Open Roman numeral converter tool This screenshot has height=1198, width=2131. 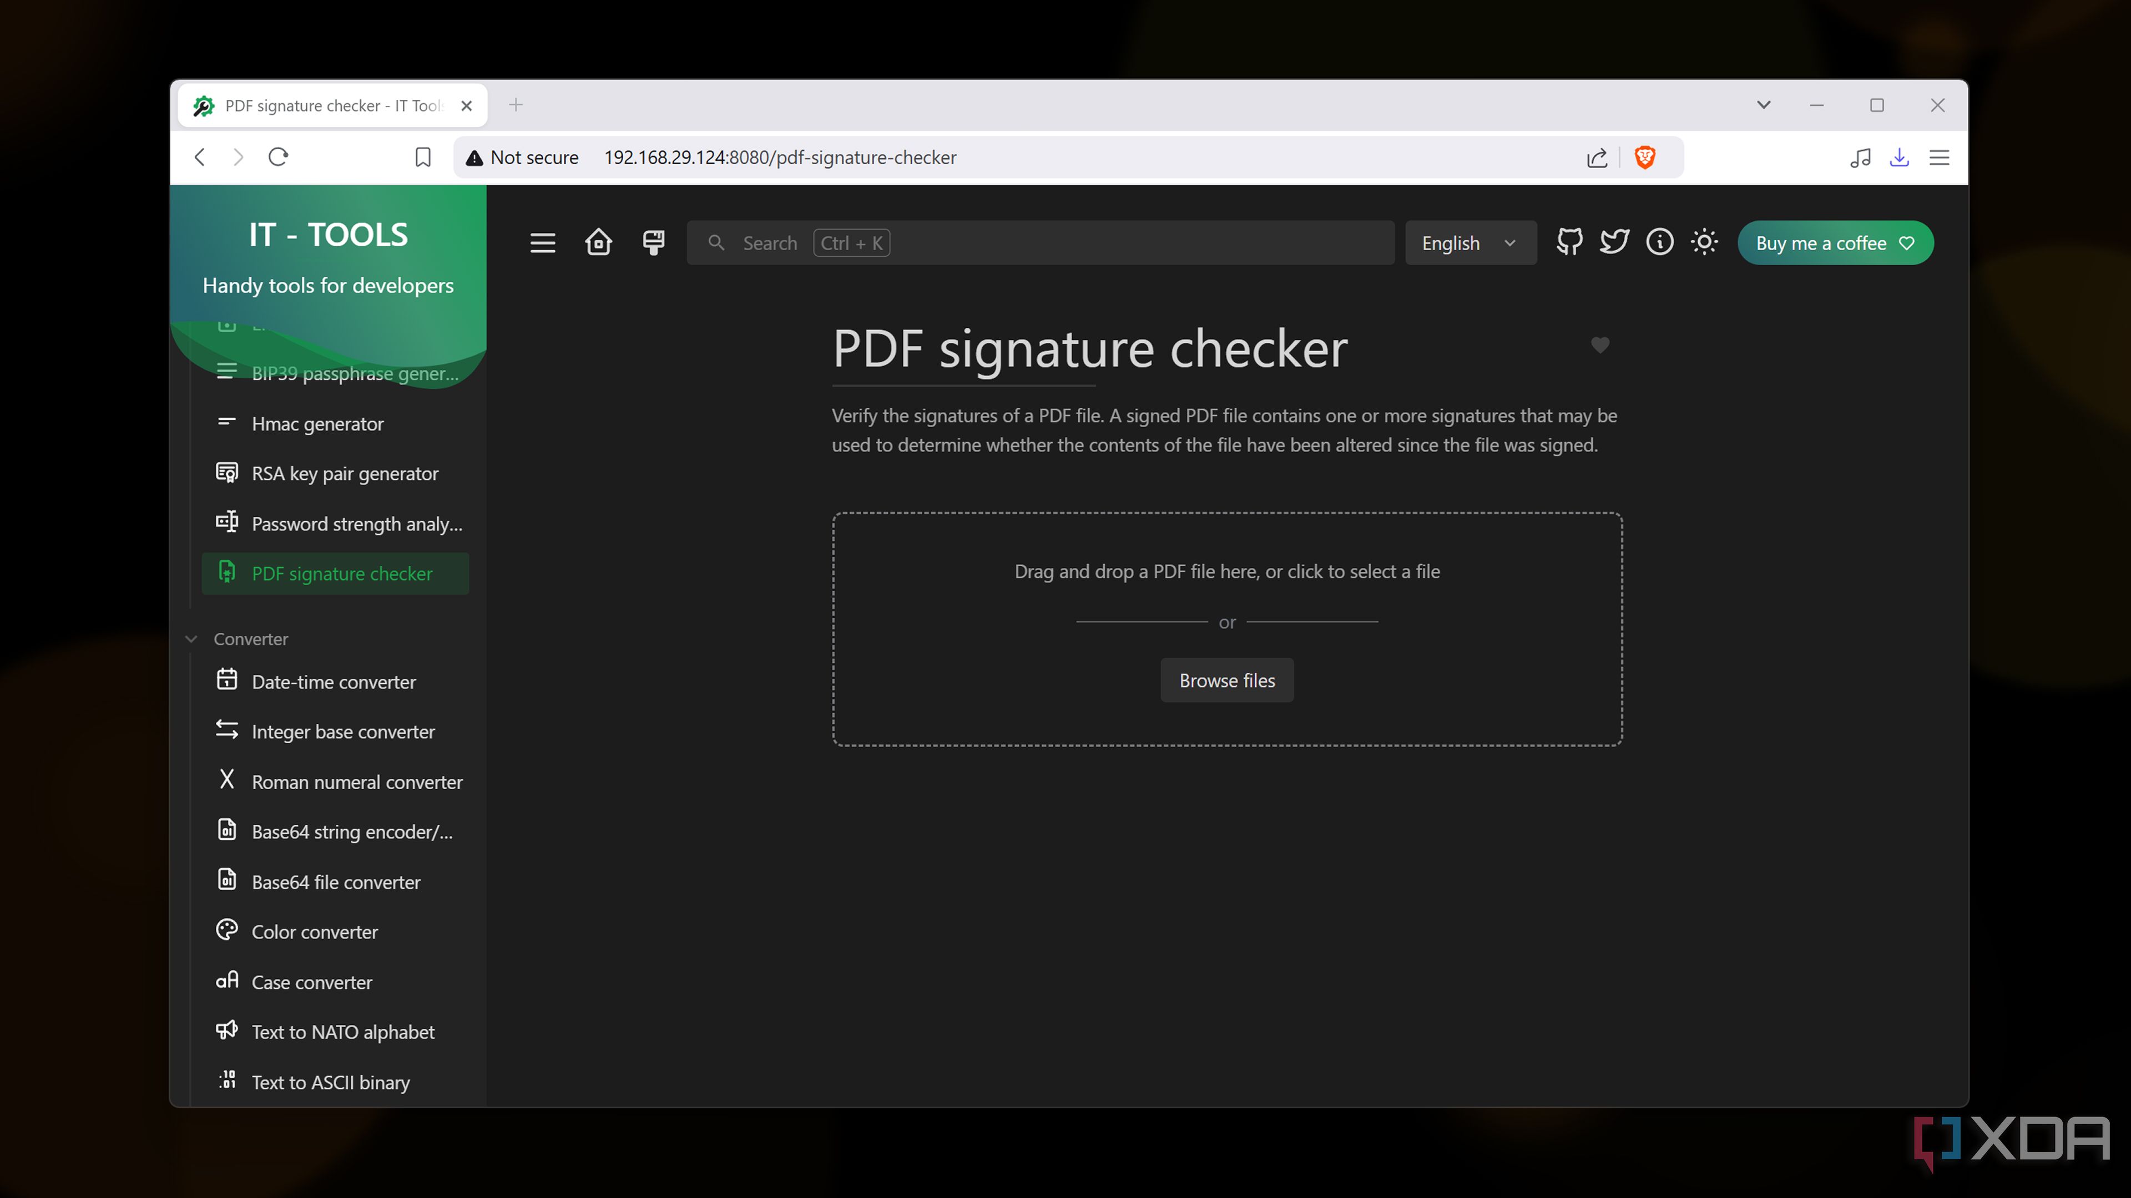[335, 782]
